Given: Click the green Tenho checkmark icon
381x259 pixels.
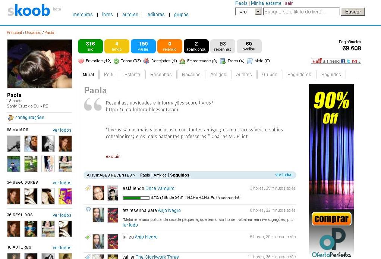Looking at the screenshot, I should (116, 61).
